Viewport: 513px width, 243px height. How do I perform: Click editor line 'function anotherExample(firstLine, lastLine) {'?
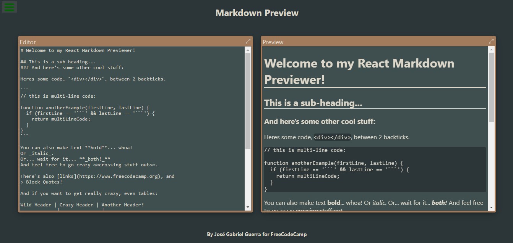85,108
